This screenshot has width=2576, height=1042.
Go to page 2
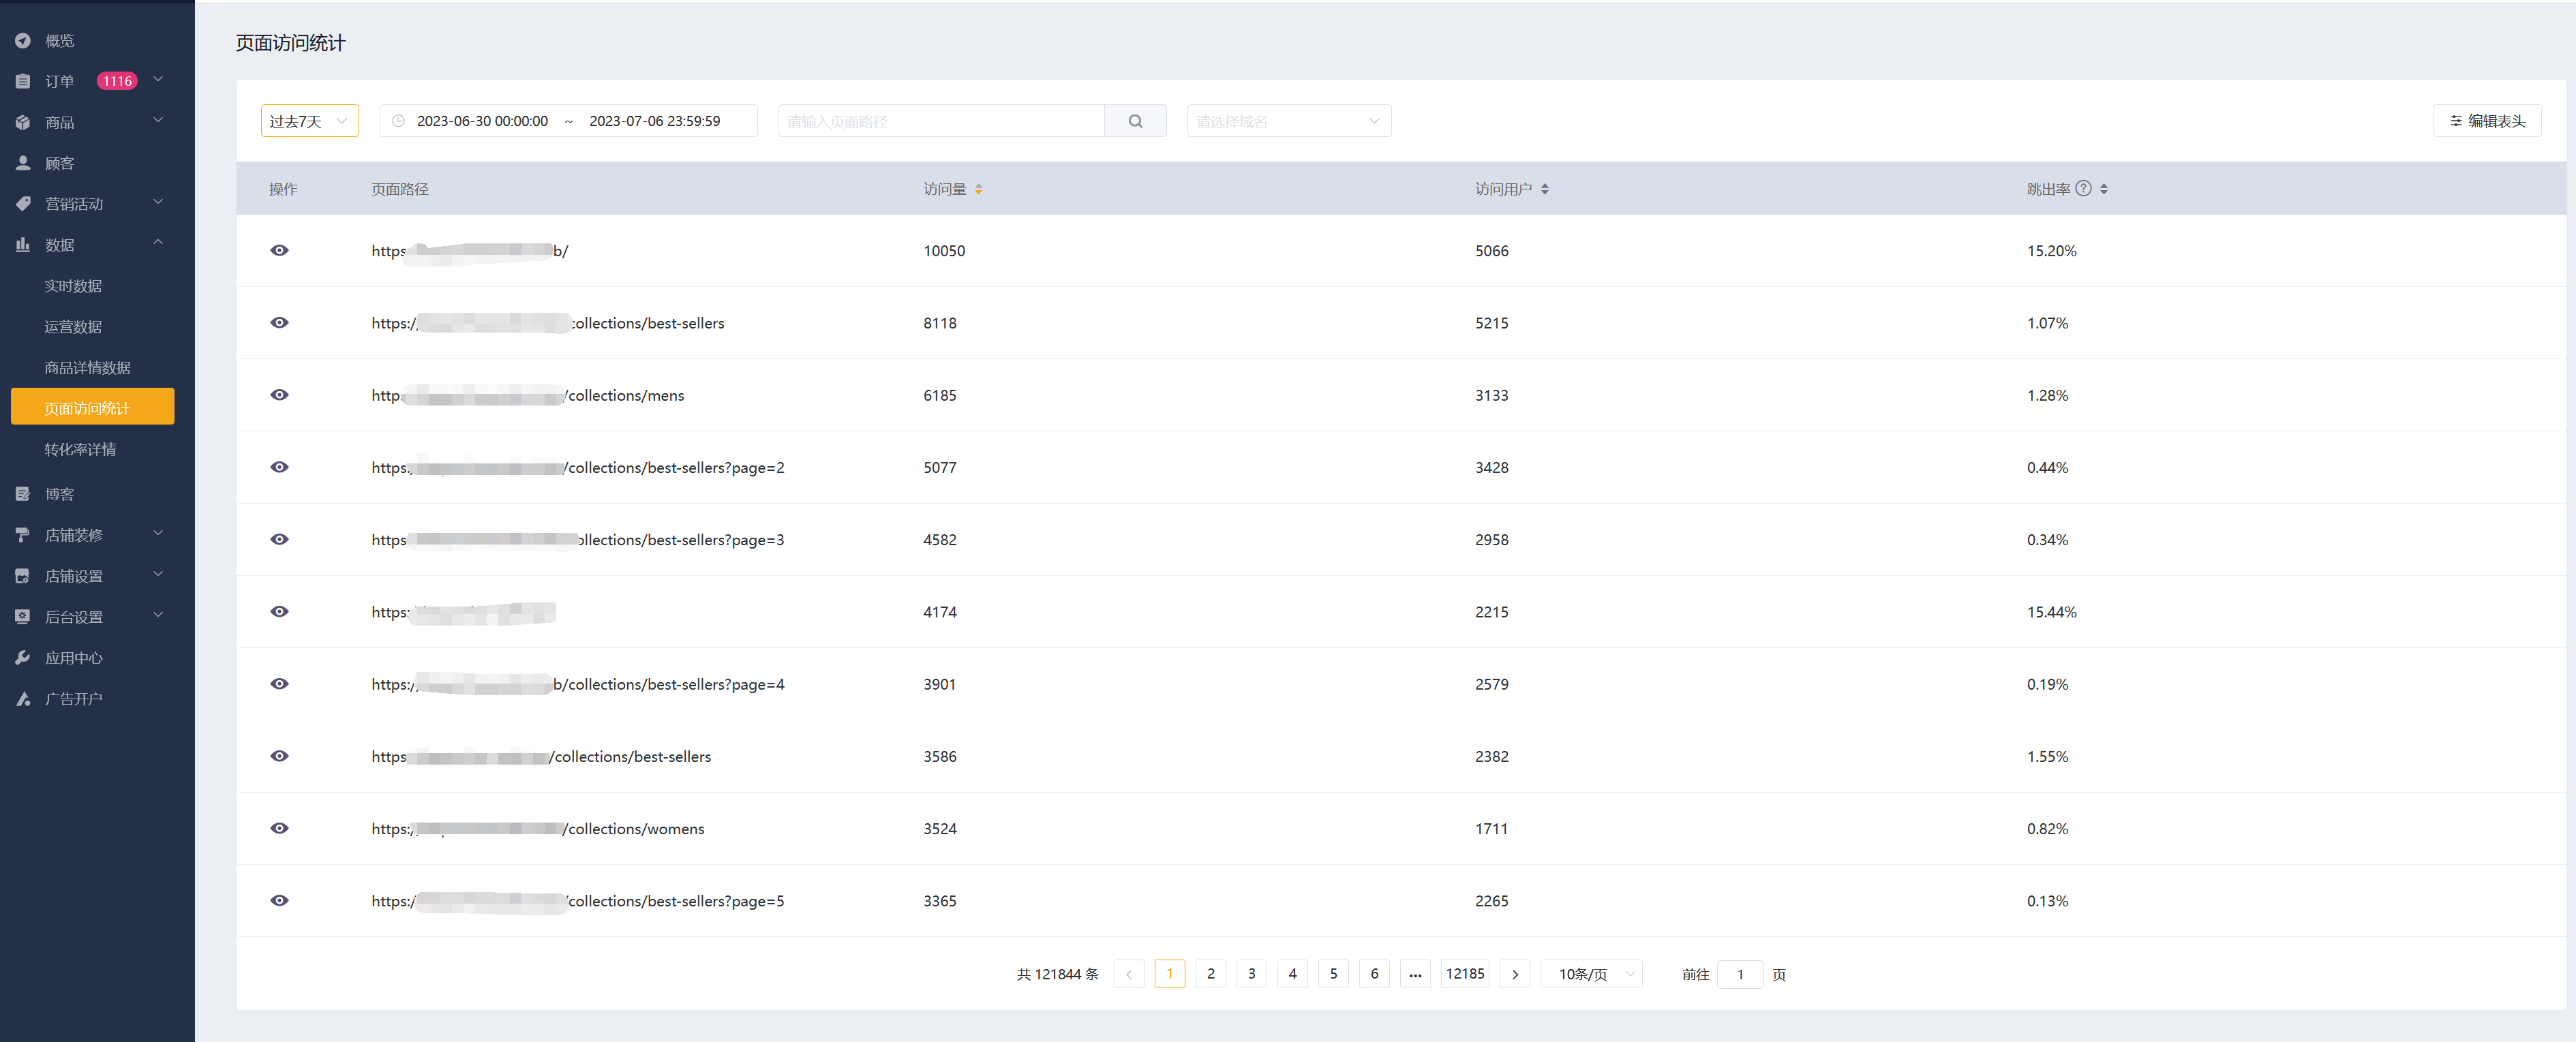tap(1211, 974)
